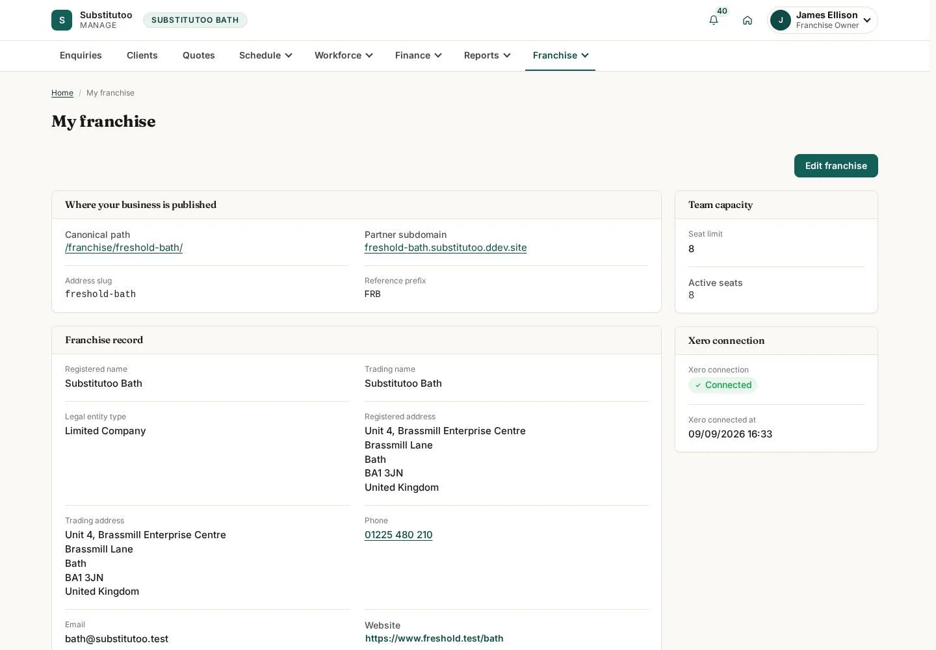
Task: Click the Xero Connected status badge
Action: (x=723, y=385)
